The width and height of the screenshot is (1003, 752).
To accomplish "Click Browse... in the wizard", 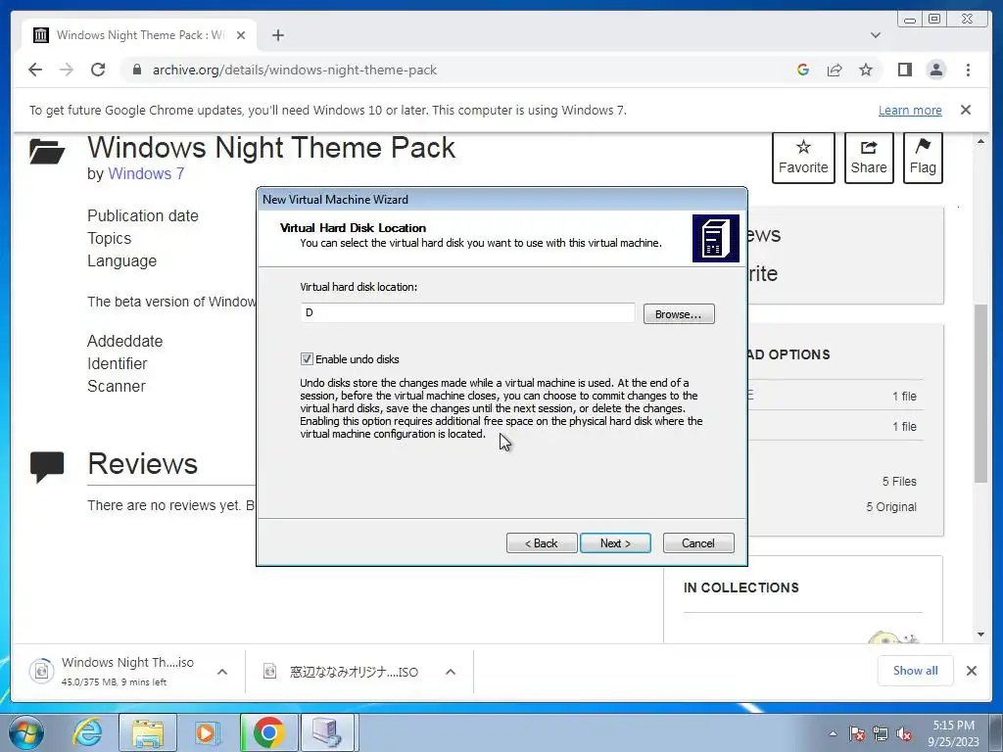I will click(679, 314).
